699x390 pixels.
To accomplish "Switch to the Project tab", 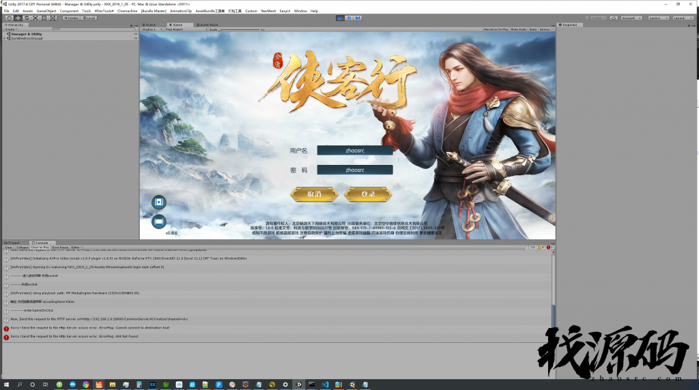I will (12, 243).
